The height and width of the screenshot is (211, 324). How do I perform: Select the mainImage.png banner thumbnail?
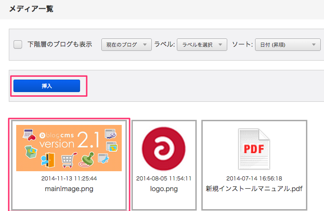point(69,148)
